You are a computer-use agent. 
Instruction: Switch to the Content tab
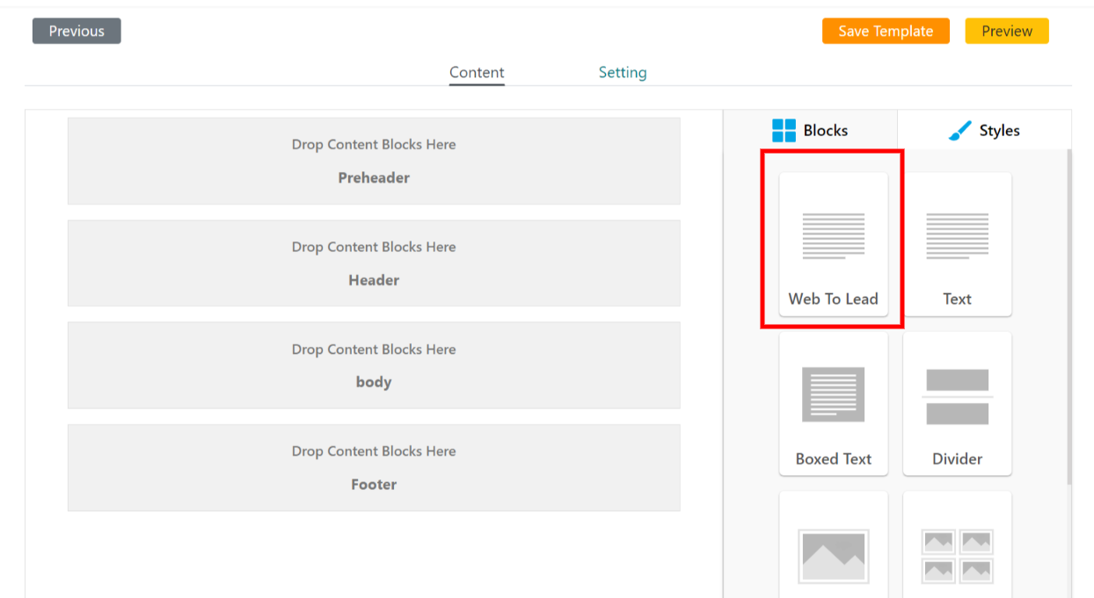point(477,73)
